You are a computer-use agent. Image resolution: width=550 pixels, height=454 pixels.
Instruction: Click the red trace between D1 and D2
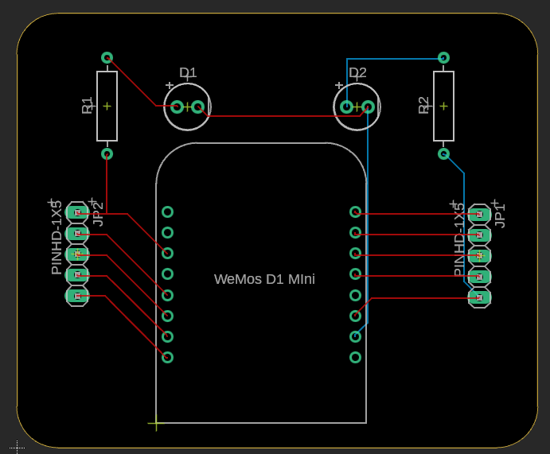284,116
